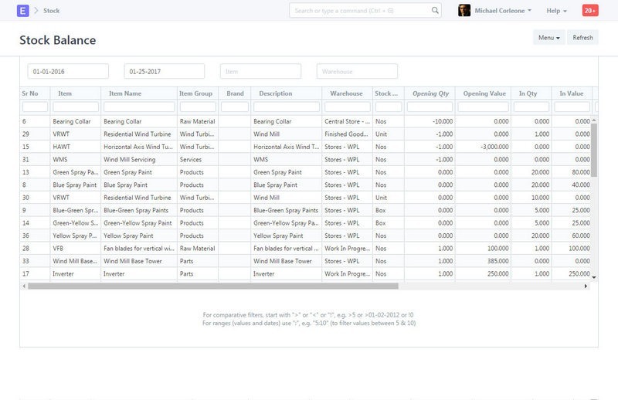The height and width of the screenshot is (400, 618).
Task: Click the search magnifier icon
Action: 435,11
